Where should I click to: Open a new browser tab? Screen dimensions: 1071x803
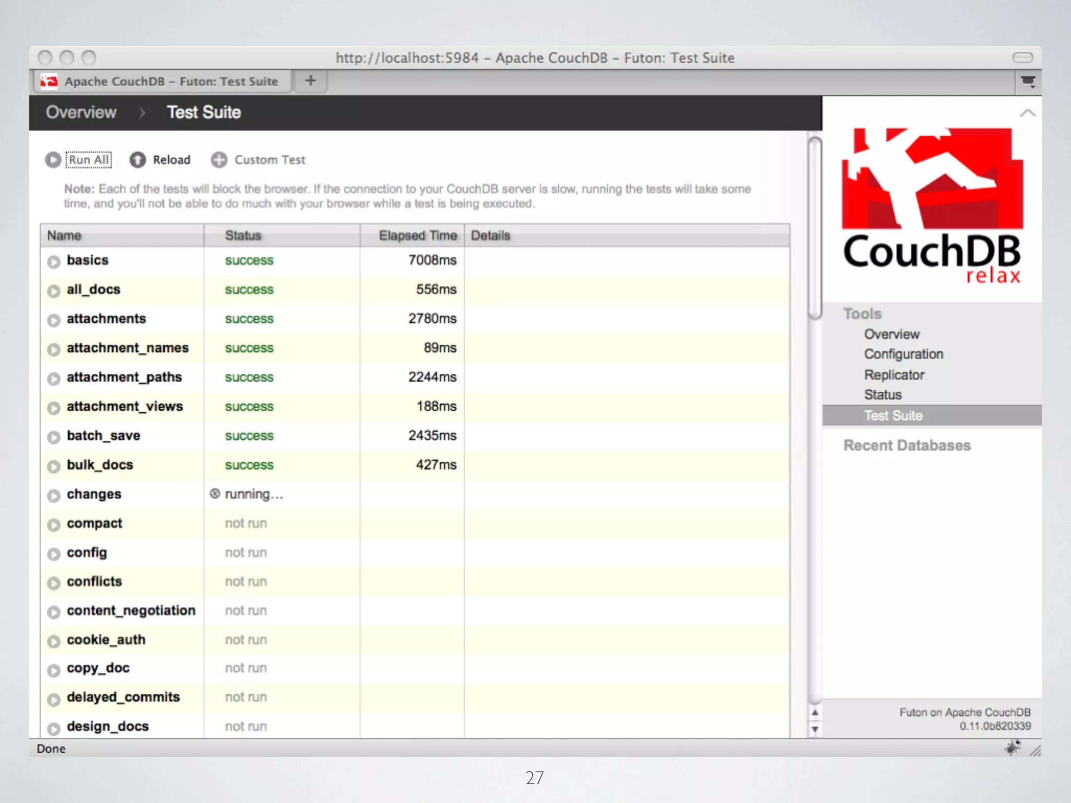(311, 81)
